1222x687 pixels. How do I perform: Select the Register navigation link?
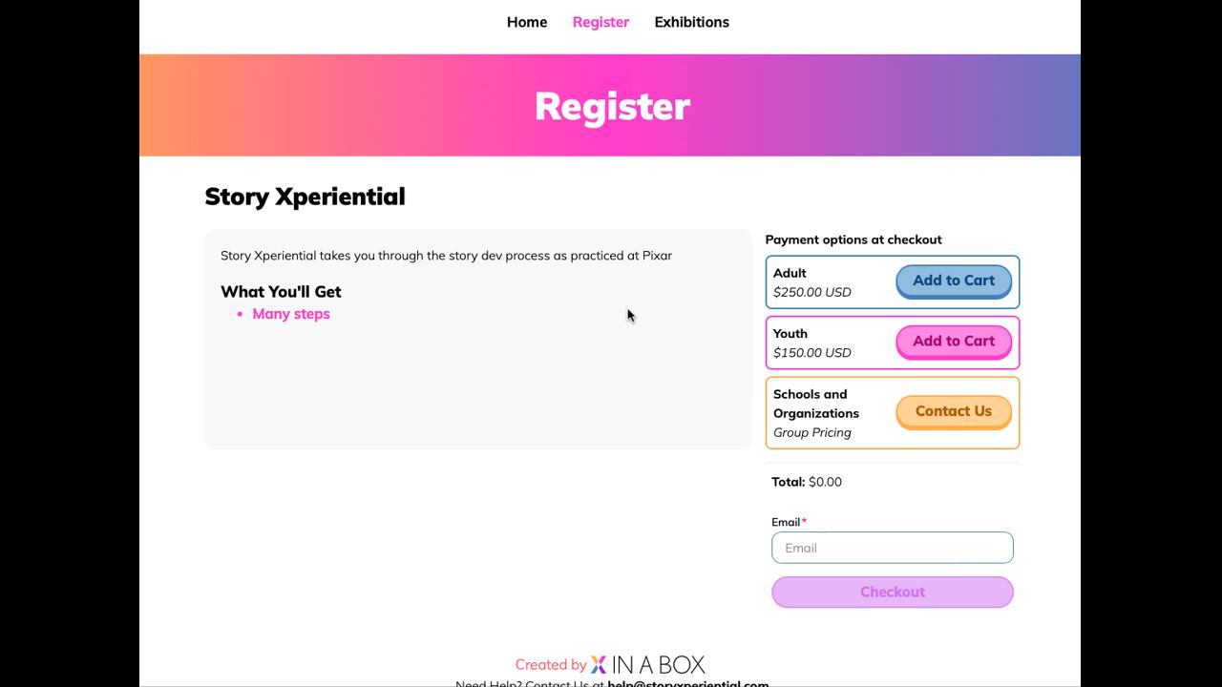tap(600, 22)
